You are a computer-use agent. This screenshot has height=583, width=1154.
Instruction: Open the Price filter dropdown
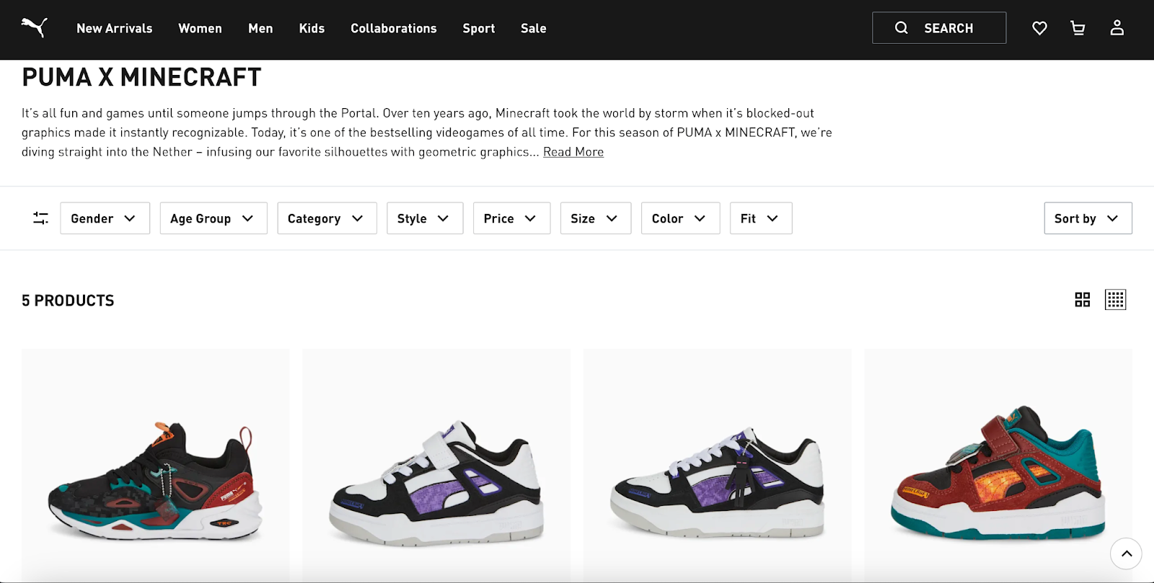[x=511, y=218]
